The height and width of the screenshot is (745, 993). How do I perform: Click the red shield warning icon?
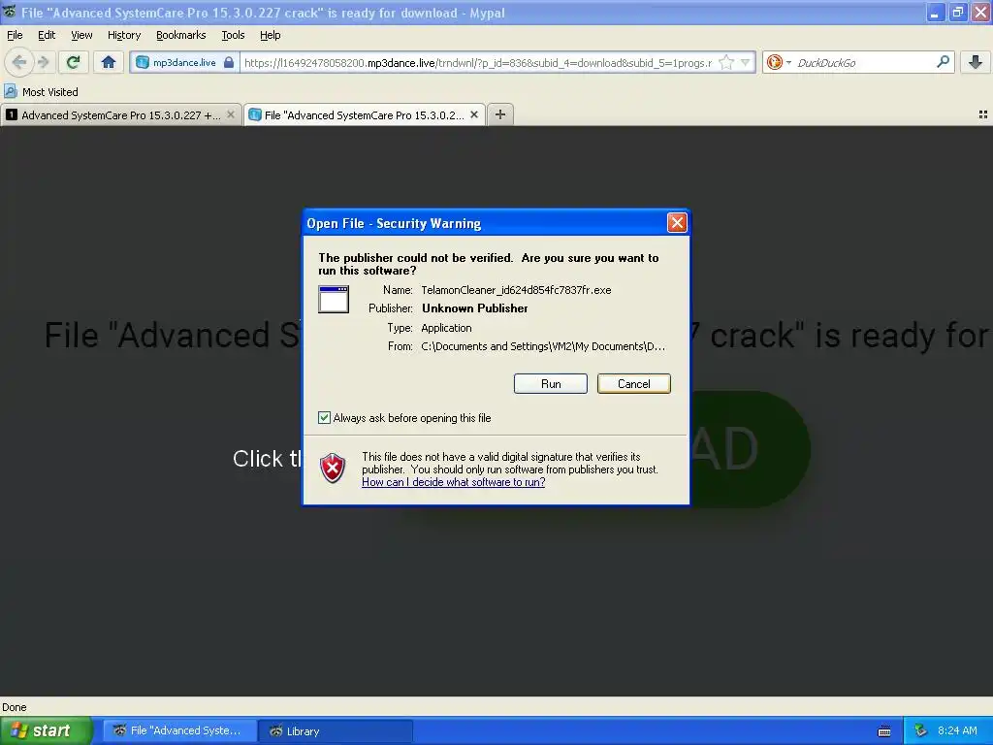pos(333,469)
